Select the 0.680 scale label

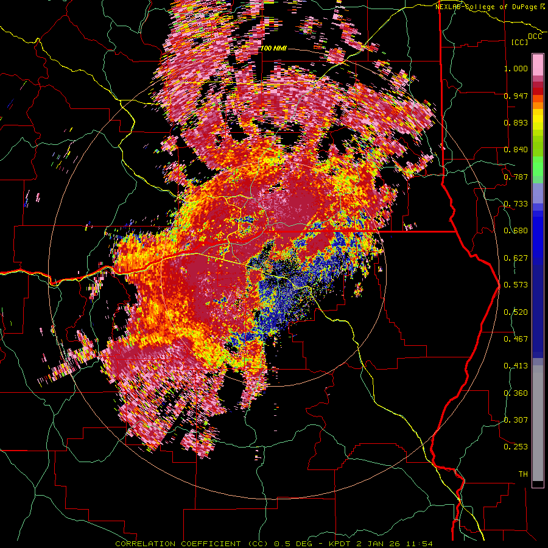(x=516, y=231)
